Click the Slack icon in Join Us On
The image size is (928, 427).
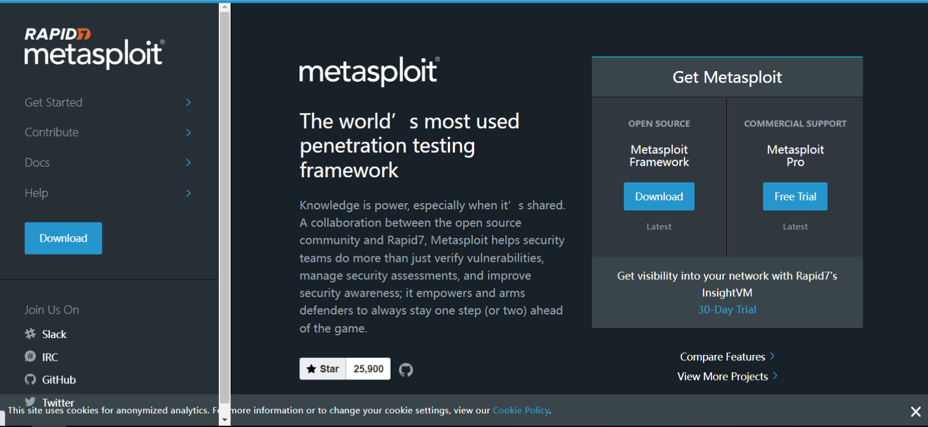[30, 334]
